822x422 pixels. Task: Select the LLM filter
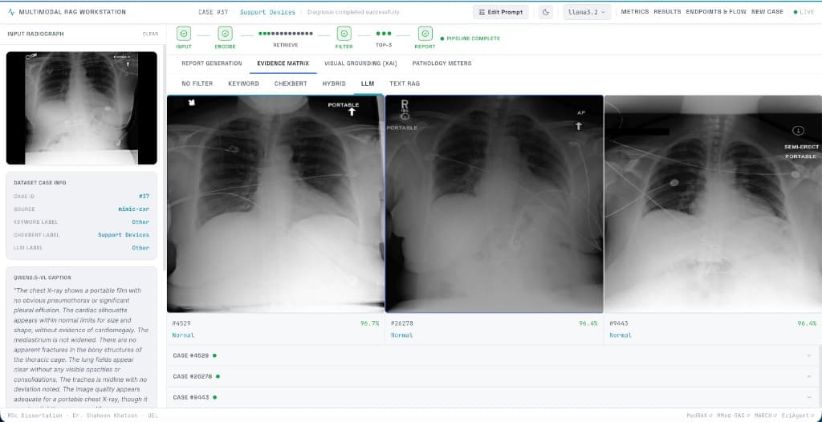pos(368,83)
